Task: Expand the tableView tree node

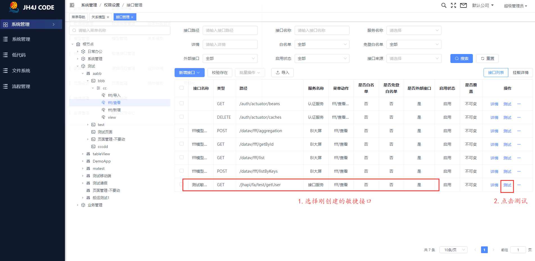Action: coord(83,154)
